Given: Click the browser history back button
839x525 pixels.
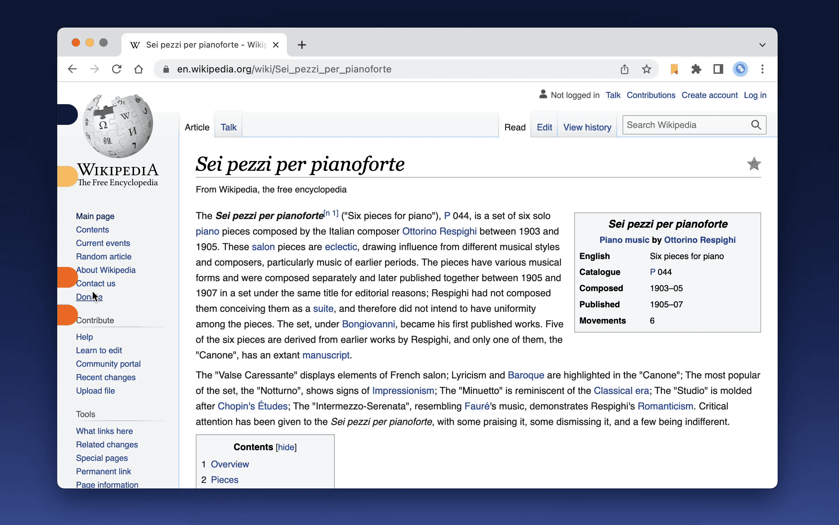Looking at the screenshot, I should pyautogui.click(x=72, y=69).
